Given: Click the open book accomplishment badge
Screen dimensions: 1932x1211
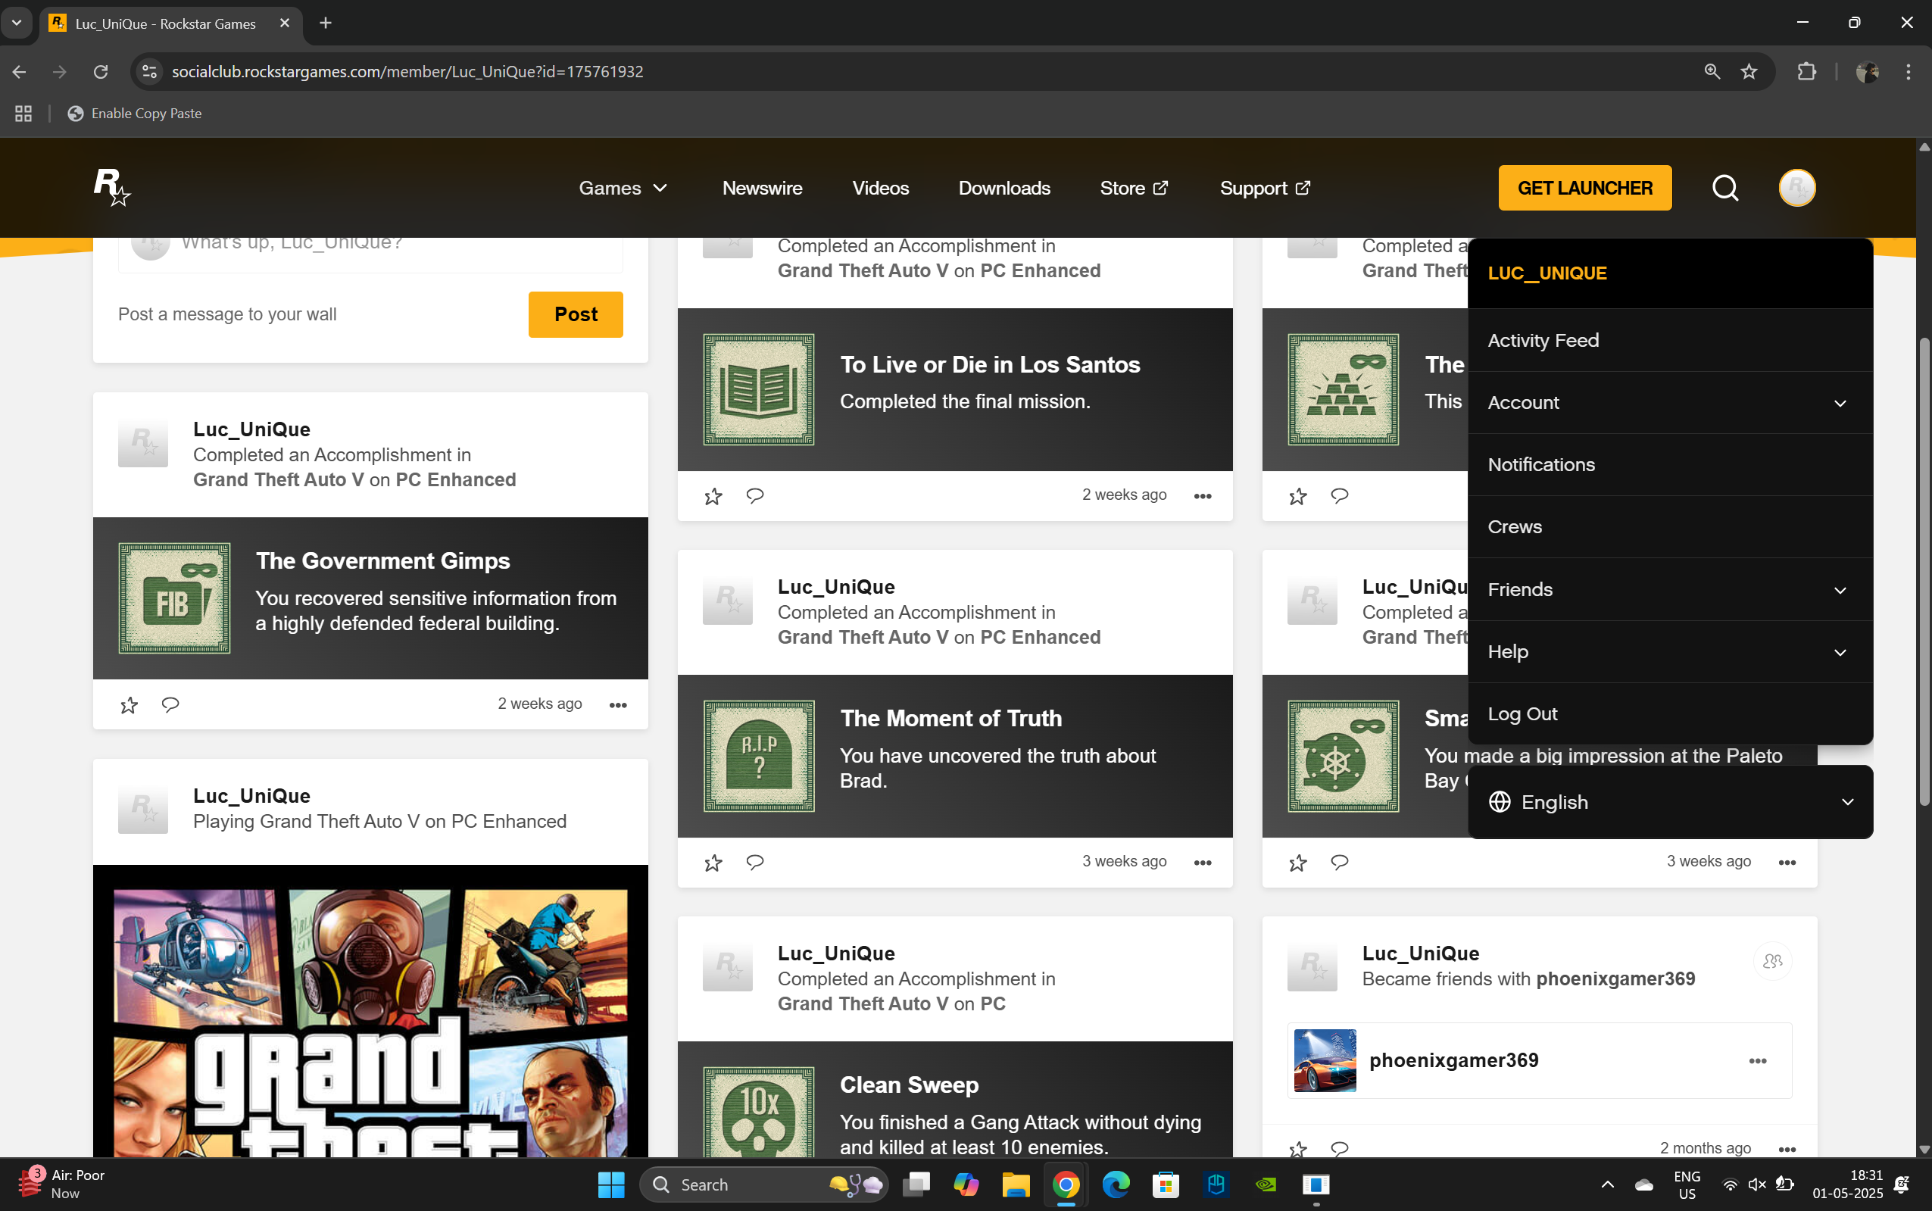Looking at the screenshot, I should coord(759,389).
